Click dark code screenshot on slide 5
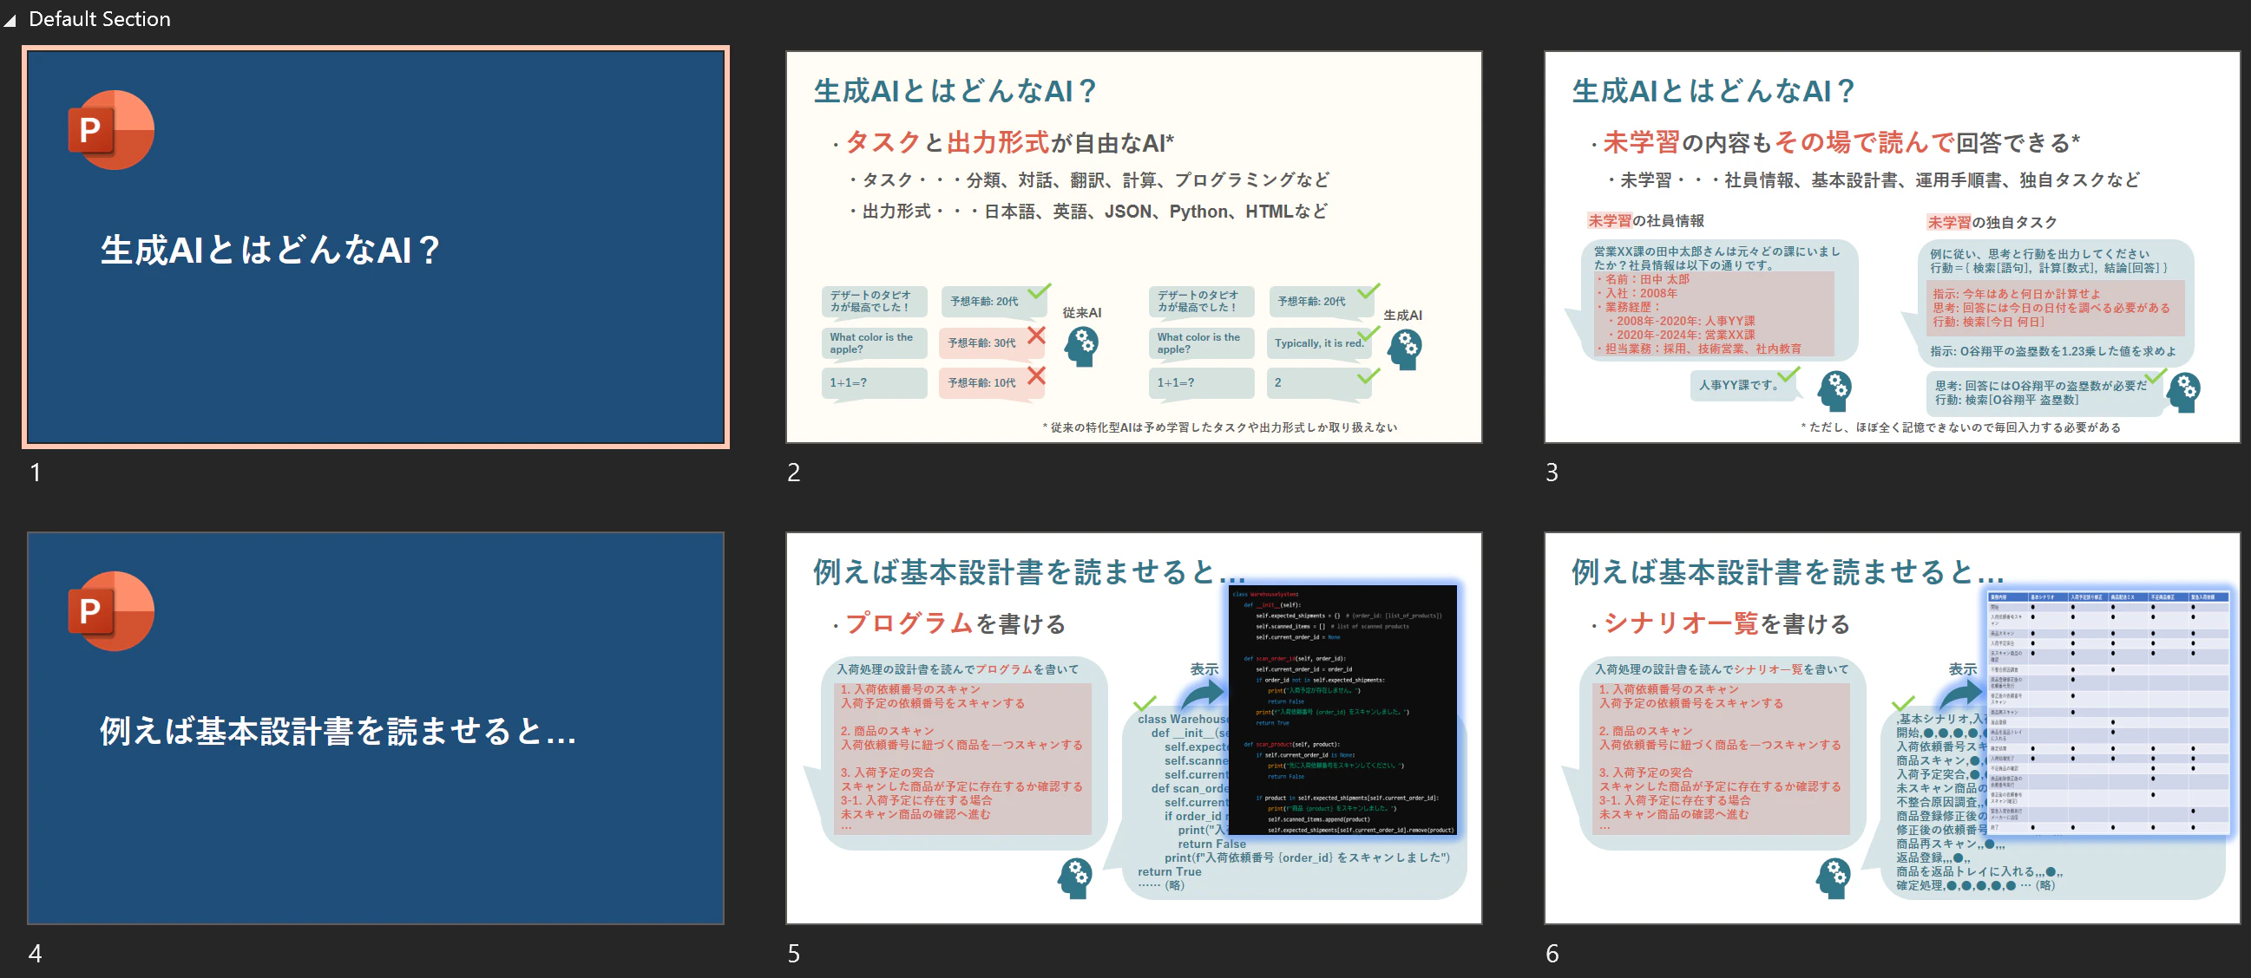Screen dimensions: 2251x978 [x=1342, y=711]
